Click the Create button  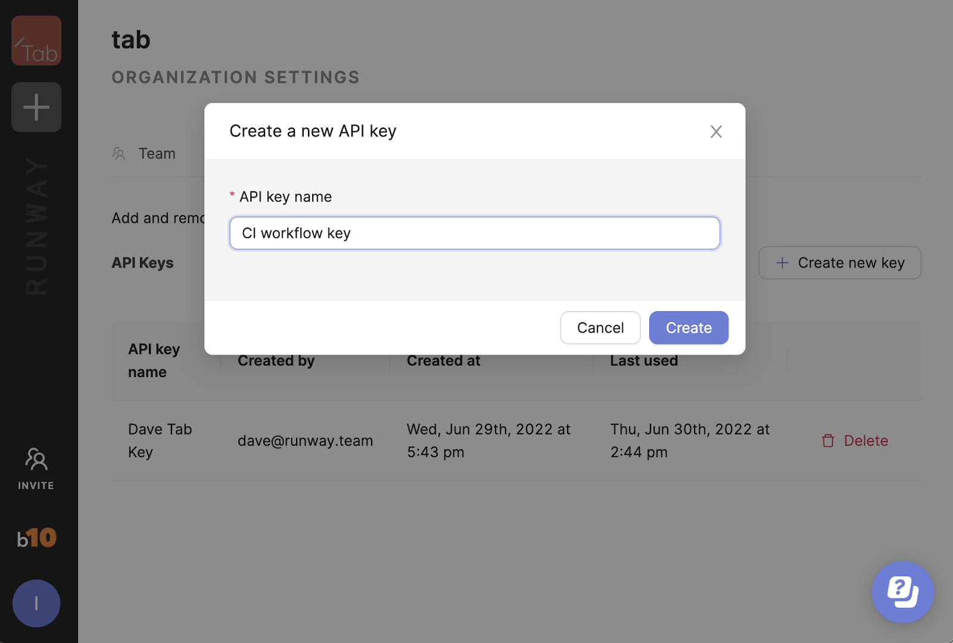(689, 328)
